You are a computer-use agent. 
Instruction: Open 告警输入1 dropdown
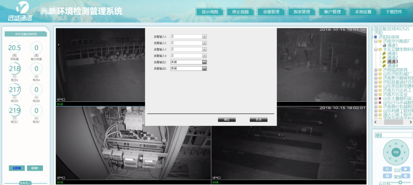tap(204, 36)
